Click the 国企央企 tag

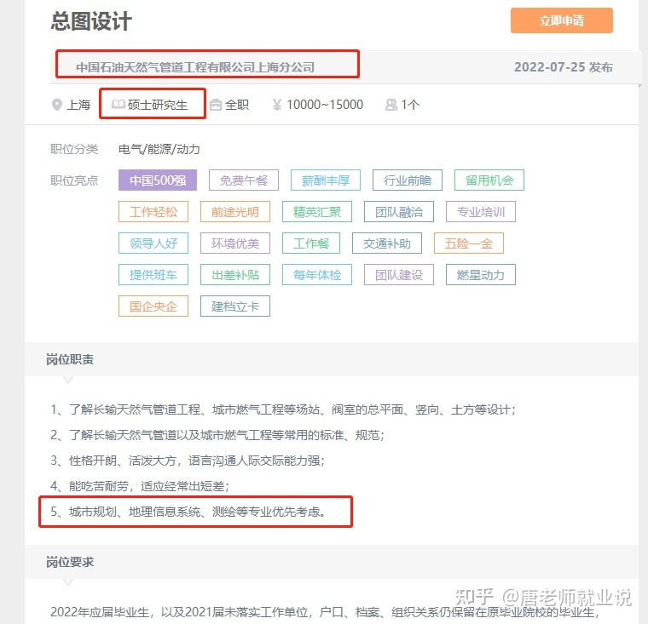[153, 306]
